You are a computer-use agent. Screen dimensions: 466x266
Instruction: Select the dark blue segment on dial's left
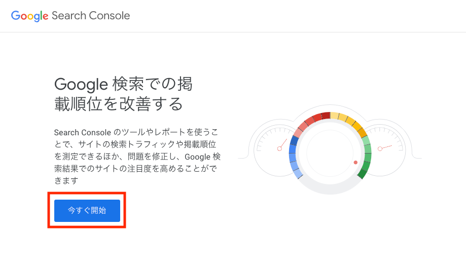pyautogui.click(x=294, y=143)
